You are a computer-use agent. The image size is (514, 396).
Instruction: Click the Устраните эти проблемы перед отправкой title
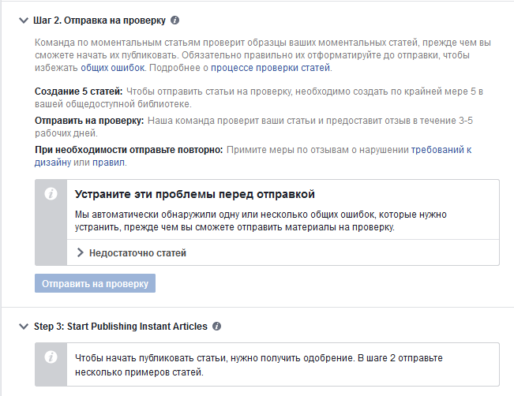[195, 194]
